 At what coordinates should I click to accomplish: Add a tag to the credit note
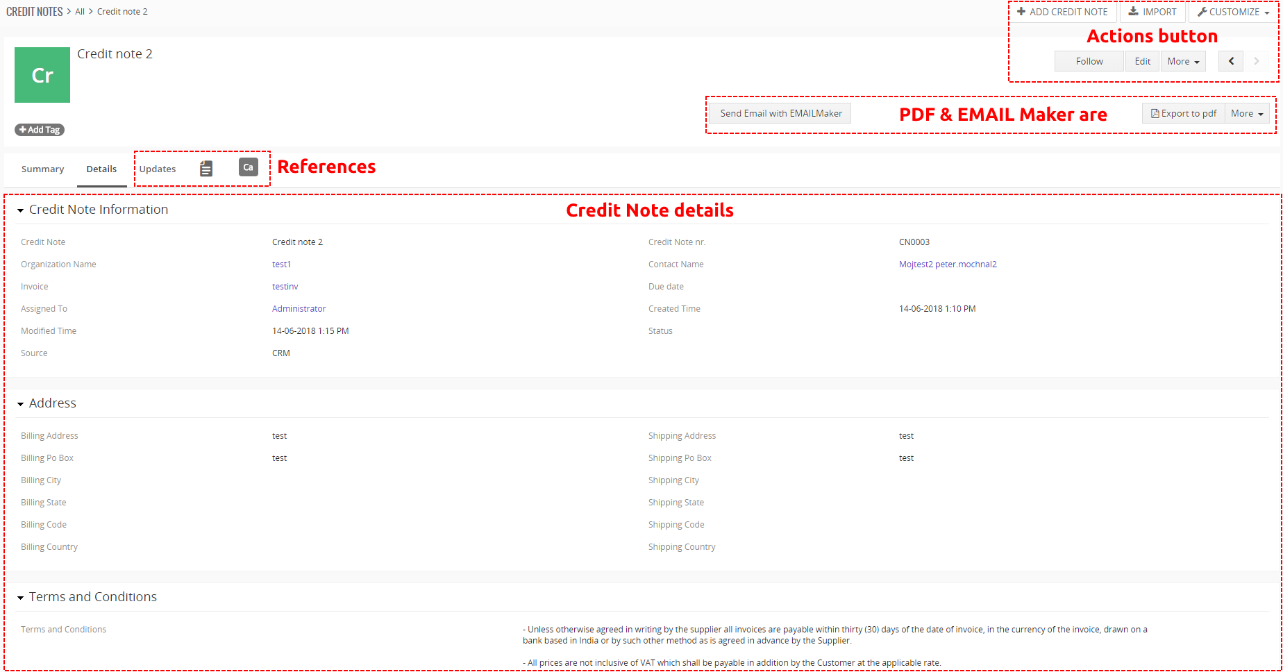[x=40, y=130]
